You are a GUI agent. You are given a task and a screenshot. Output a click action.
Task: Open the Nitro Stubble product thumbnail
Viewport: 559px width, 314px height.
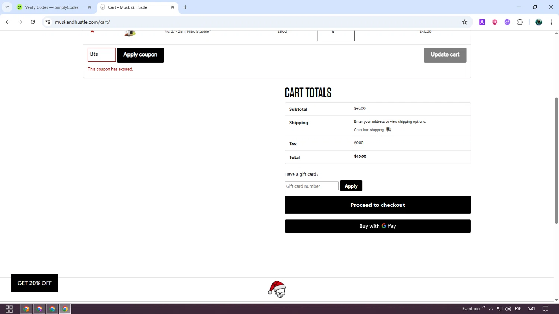pos(130,33)
